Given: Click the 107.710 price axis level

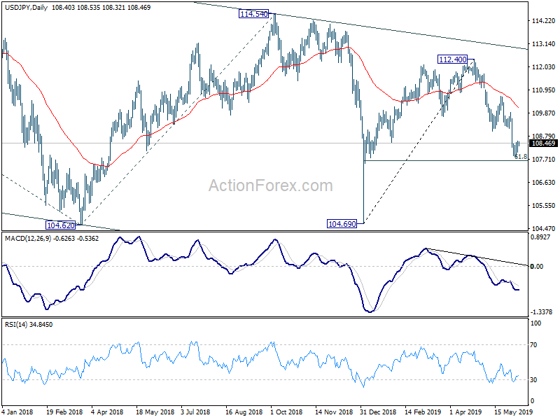Looking at the screenshot, I should (544, 160).
